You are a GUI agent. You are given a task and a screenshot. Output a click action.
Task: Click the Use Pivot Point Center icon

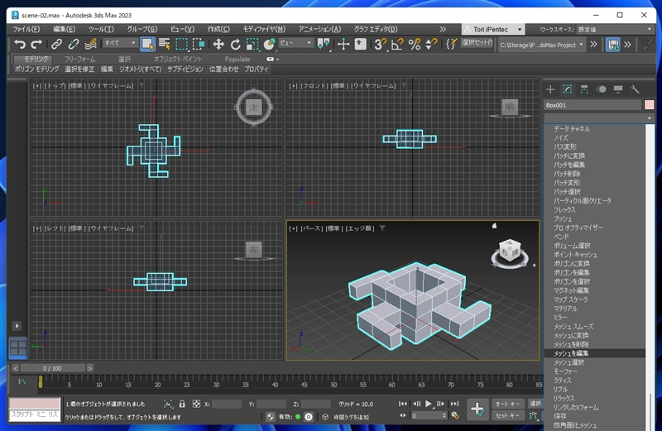(324, 44)
